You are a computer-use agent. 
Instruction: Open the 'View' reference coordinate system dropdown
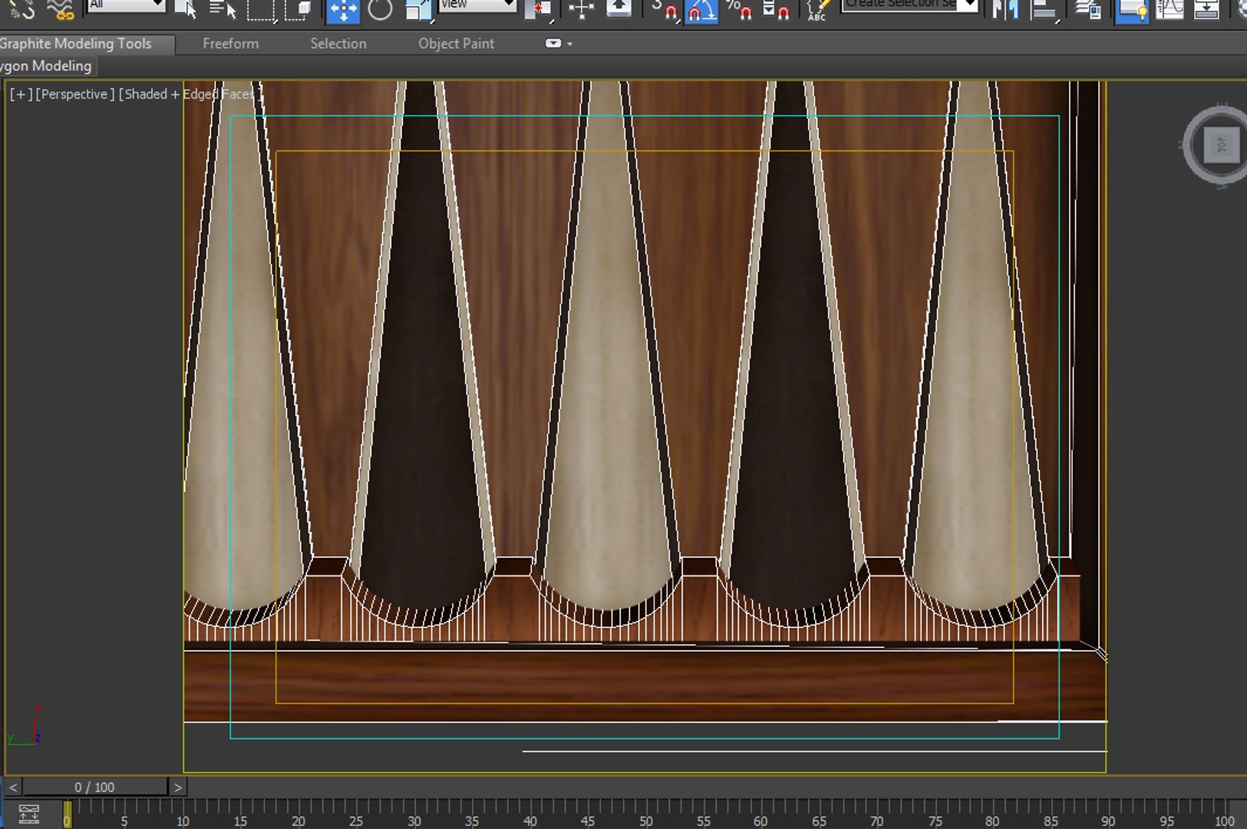coord(477,5)
